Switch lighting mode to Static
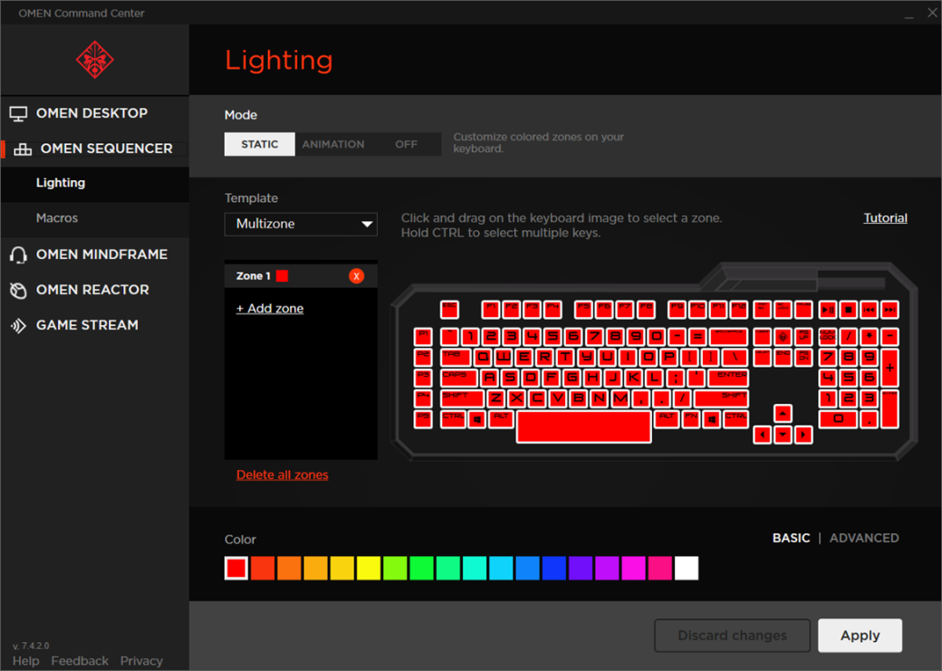This screenshot has height=671, width=942. tap(260, 144)
